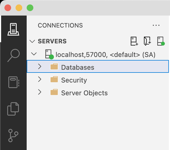Open the Explorer files view icon

pyautogui.click(x=13, y=109)
